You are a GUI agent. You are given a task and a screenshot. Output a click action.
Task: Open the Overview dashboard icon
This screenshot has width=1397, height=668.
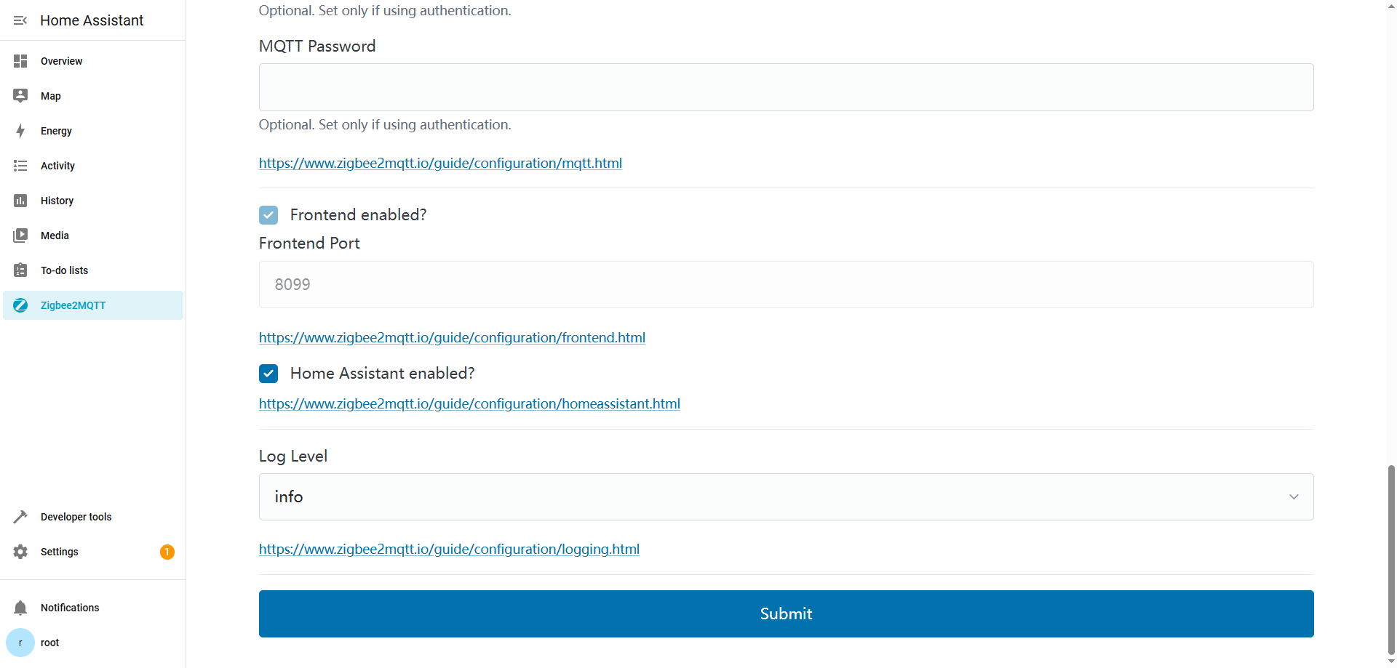point(20,61)
